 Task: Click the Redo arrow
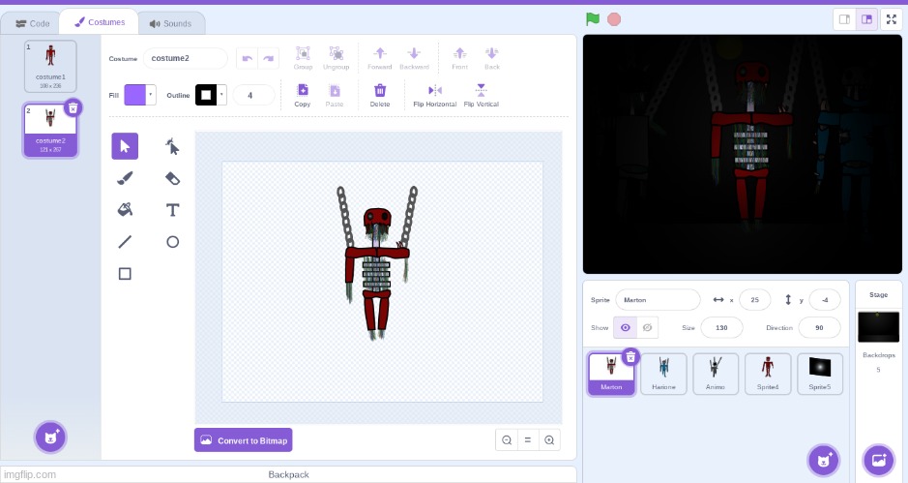pos(269,59)
